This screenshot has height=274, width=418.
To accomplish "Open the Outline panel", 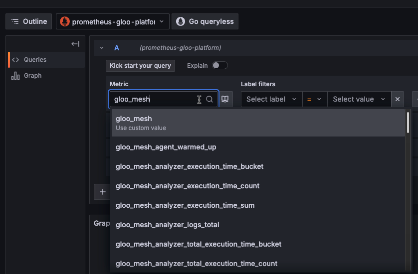I will (x=28, y=21).
